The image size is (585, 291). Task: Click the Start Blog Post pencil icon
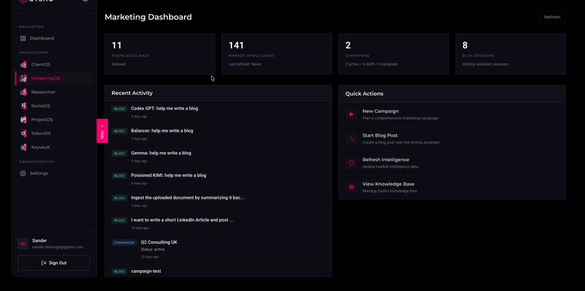(x=351, y=138)
